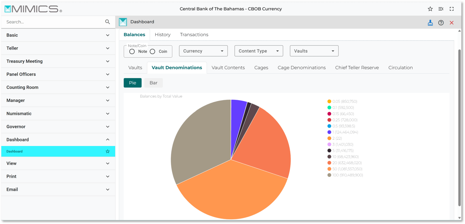Click the Dashboard panel logo icon
Image resolution: width=465 pixels, height=224 pixels.
(123, 22)
